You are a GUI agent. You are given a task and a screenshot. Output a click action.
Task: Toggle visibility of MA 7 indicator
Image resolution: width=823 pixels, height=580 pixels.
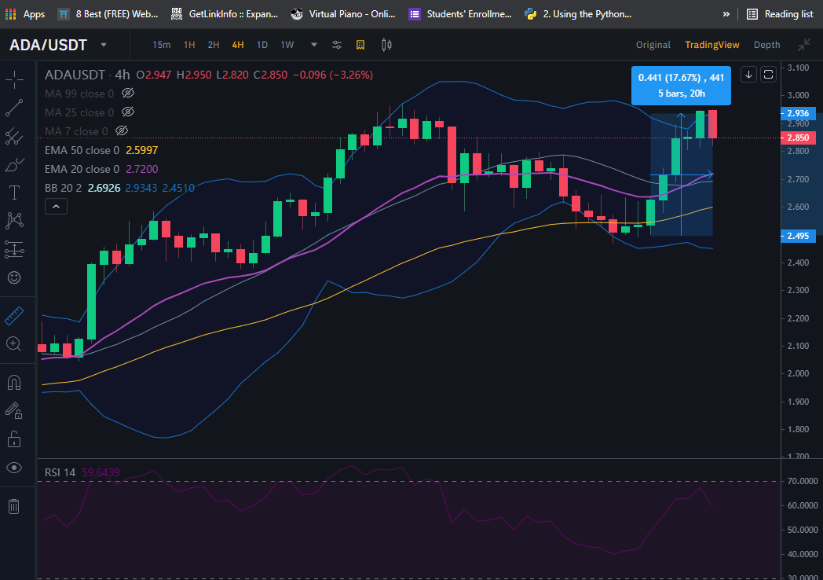click(x=122, y=130)
